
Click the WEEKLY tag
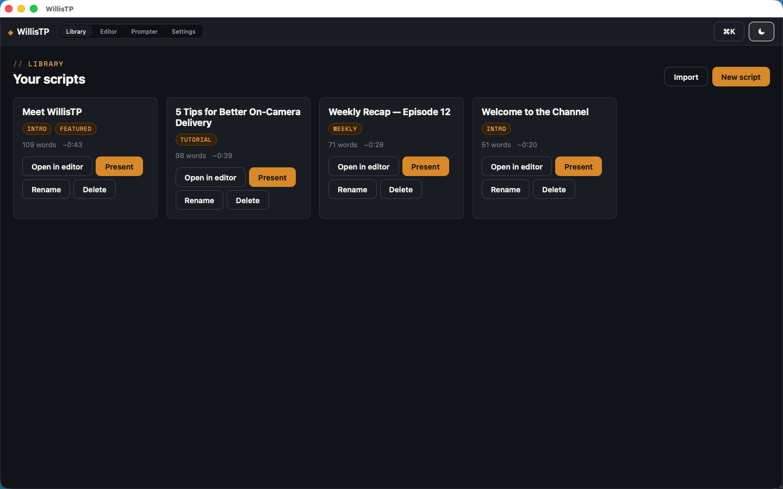(x=345, y=129)
